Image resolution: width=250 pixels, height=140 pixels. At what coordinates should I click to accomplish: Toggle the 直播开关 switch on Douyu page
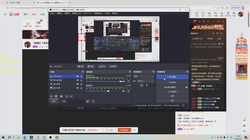[x=38, y=23]
